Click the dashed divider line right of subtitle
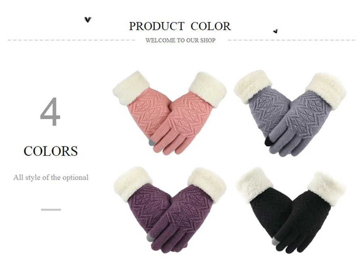 pyautogui.click(x=292, y=40)
